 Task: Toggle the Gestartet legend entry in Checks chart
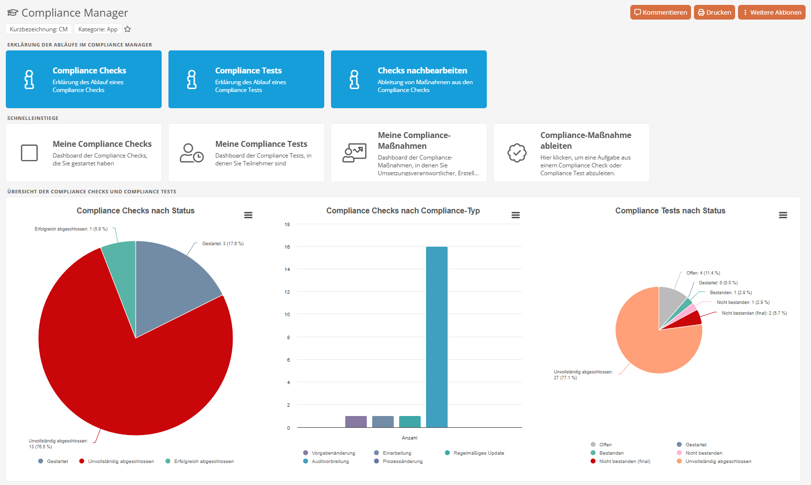click(53, 462)
